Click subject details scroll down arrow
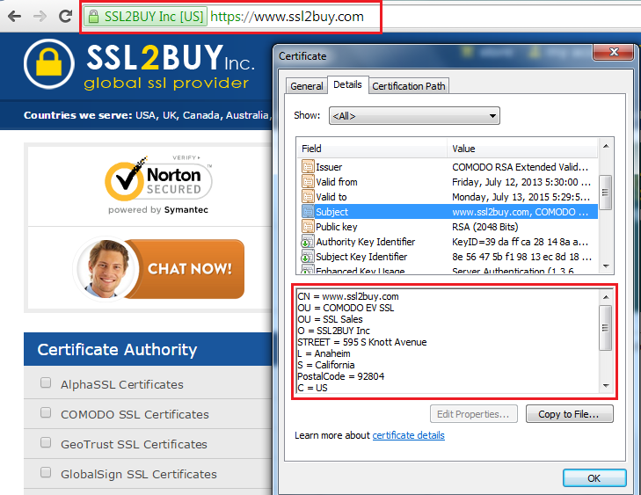The width and height of the screenshot is (641, 495). (x=606, y=385)
